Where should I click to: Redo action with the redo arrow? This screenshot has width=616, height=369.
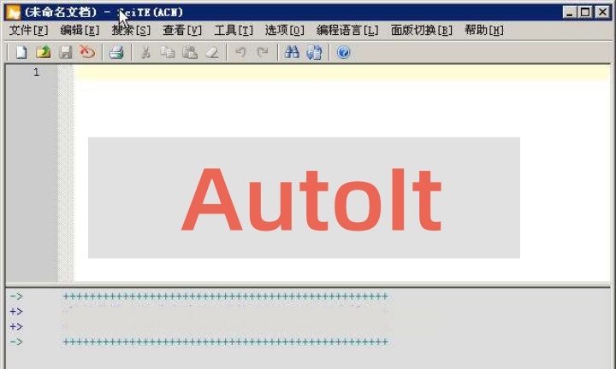(x=263, y=52)
